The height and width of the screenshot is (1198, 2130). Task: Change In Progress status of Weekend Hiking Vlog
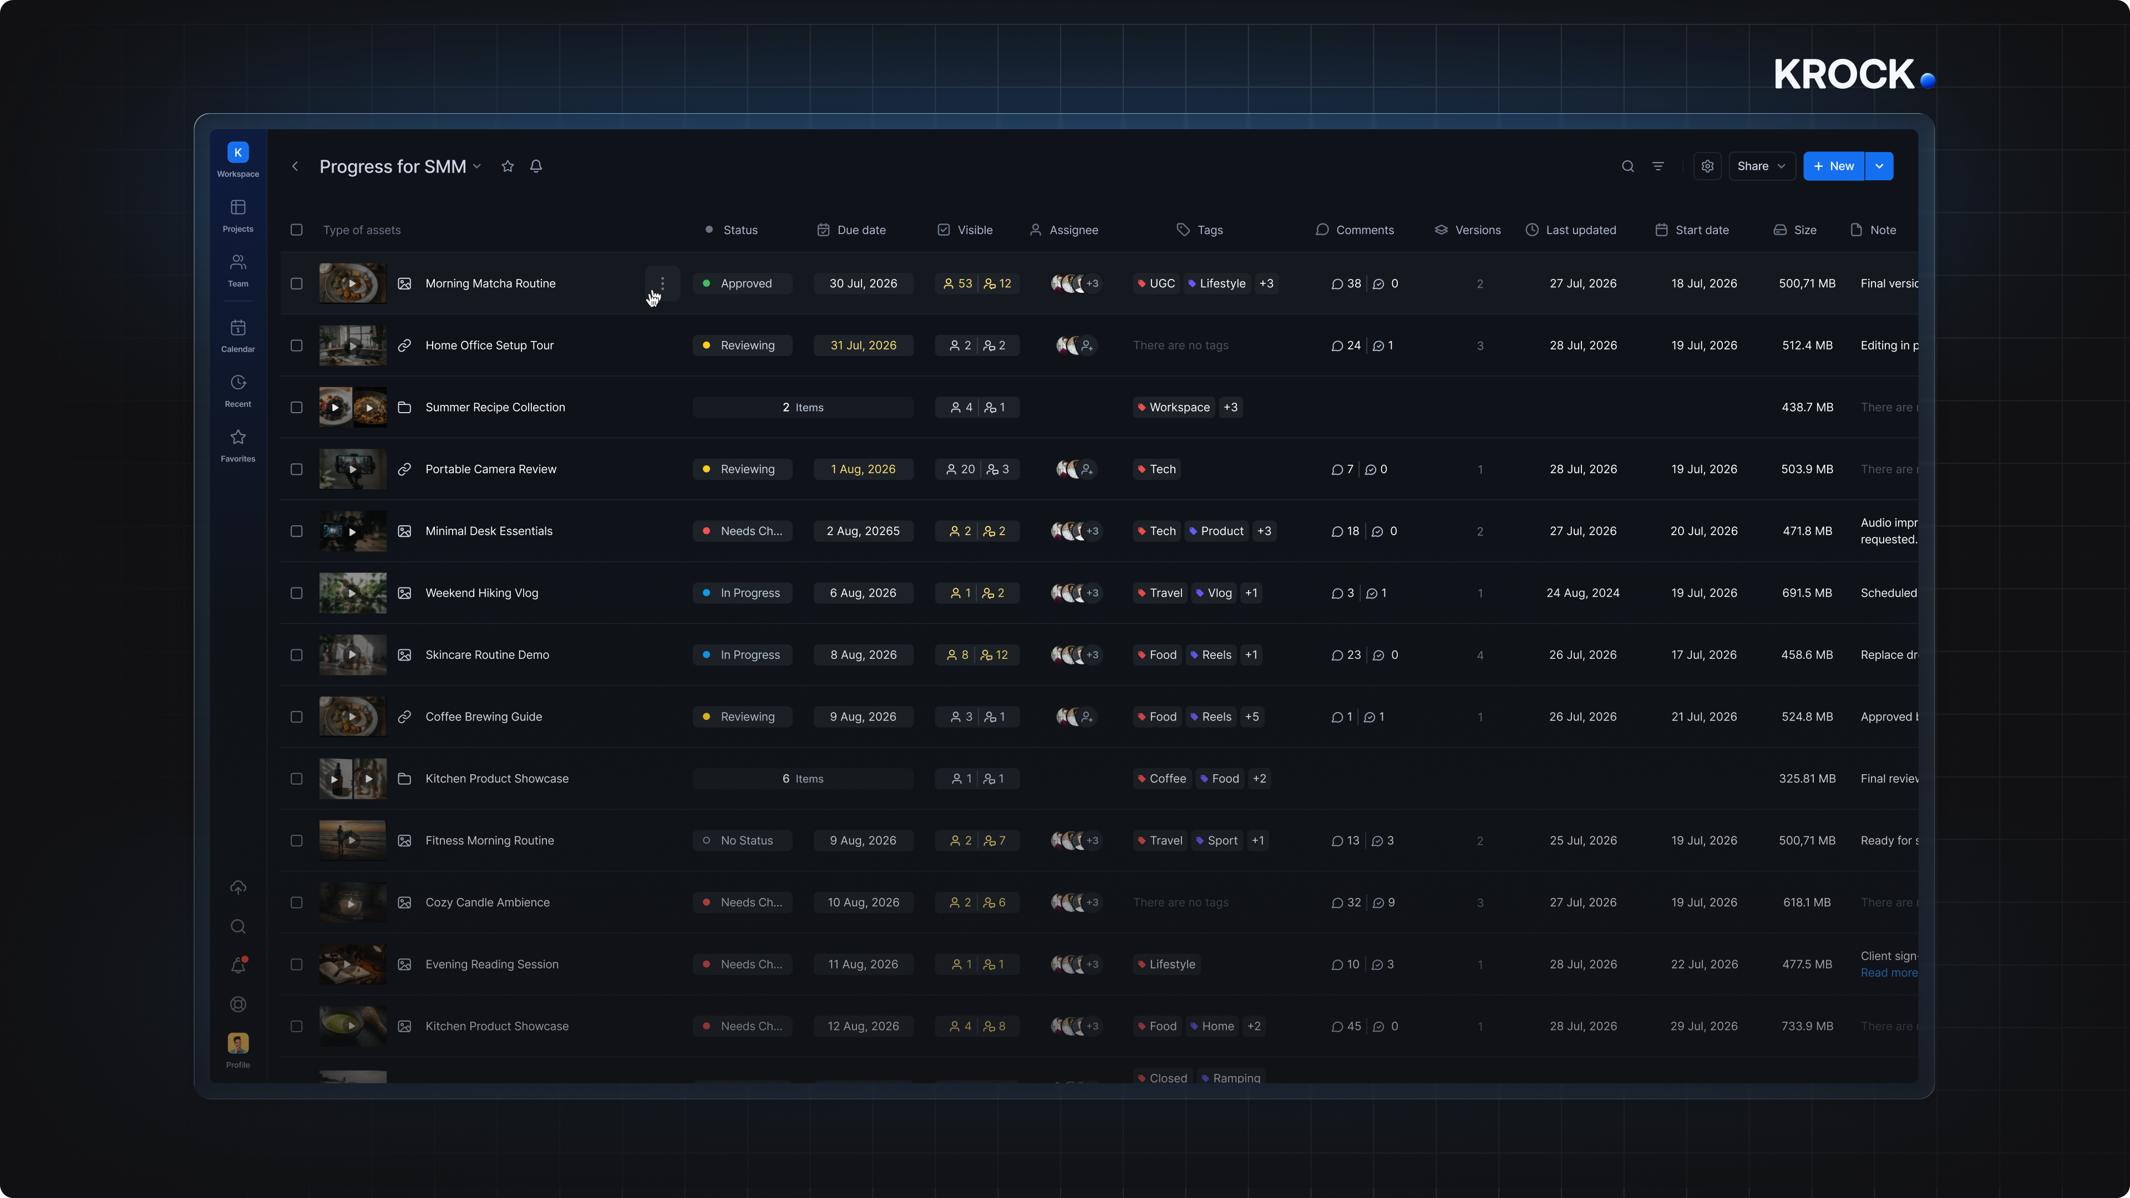pos(742,593)
